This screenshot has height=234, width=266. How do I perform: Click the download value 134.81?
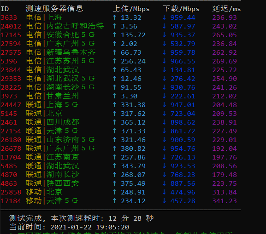point(183,70)
